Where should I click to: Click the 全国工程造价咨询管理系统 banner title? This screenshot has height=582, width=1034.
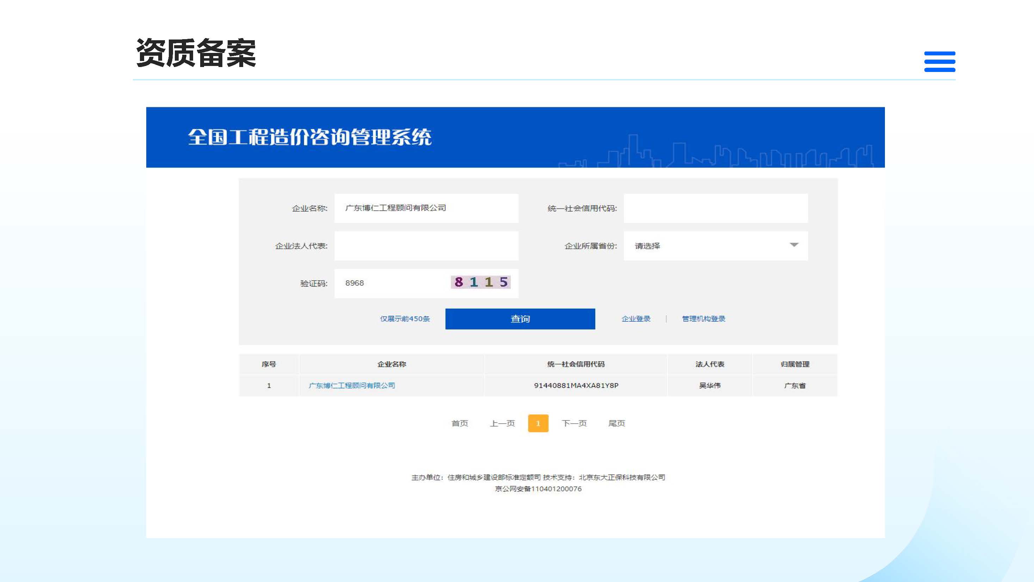310,137
